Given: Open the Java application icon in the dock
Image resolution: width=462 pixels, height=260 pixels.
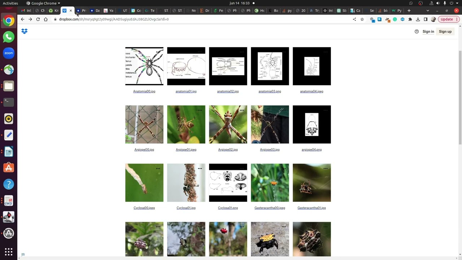Looking at the screenshot, I should (x=9, y=217).
